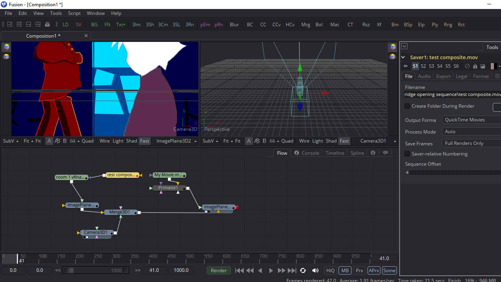Add Renderer 3D via 3Rn
Screen dimensions: 501x282
(x=189, y=24)
